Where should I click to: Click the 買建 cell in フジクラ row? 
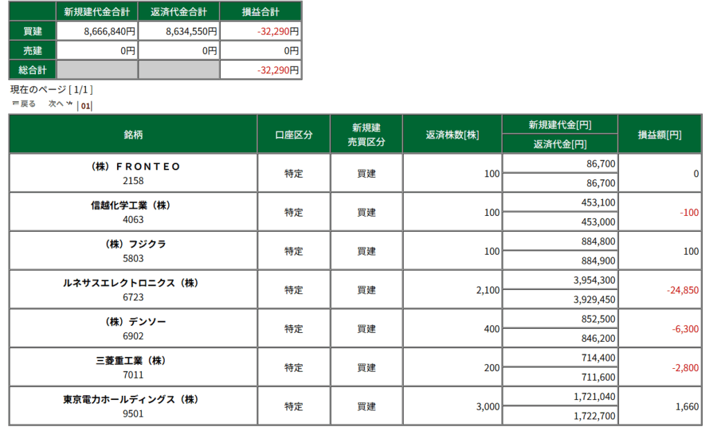coord(366,251)
